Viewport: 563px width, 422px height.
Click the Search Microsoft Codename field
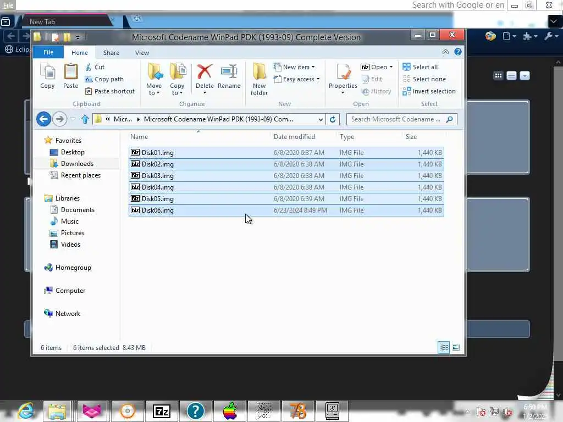(401, 119)
